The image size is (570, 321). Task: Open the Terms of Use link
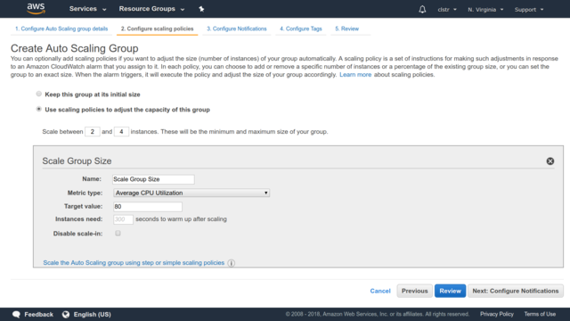[x=540, y=314]
